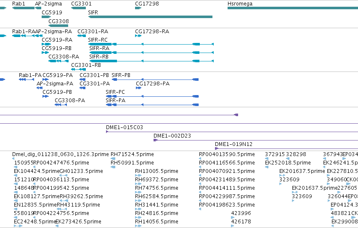Click the DME1-015C03 clone label
The image size is (358, 228).
[125, 127]
